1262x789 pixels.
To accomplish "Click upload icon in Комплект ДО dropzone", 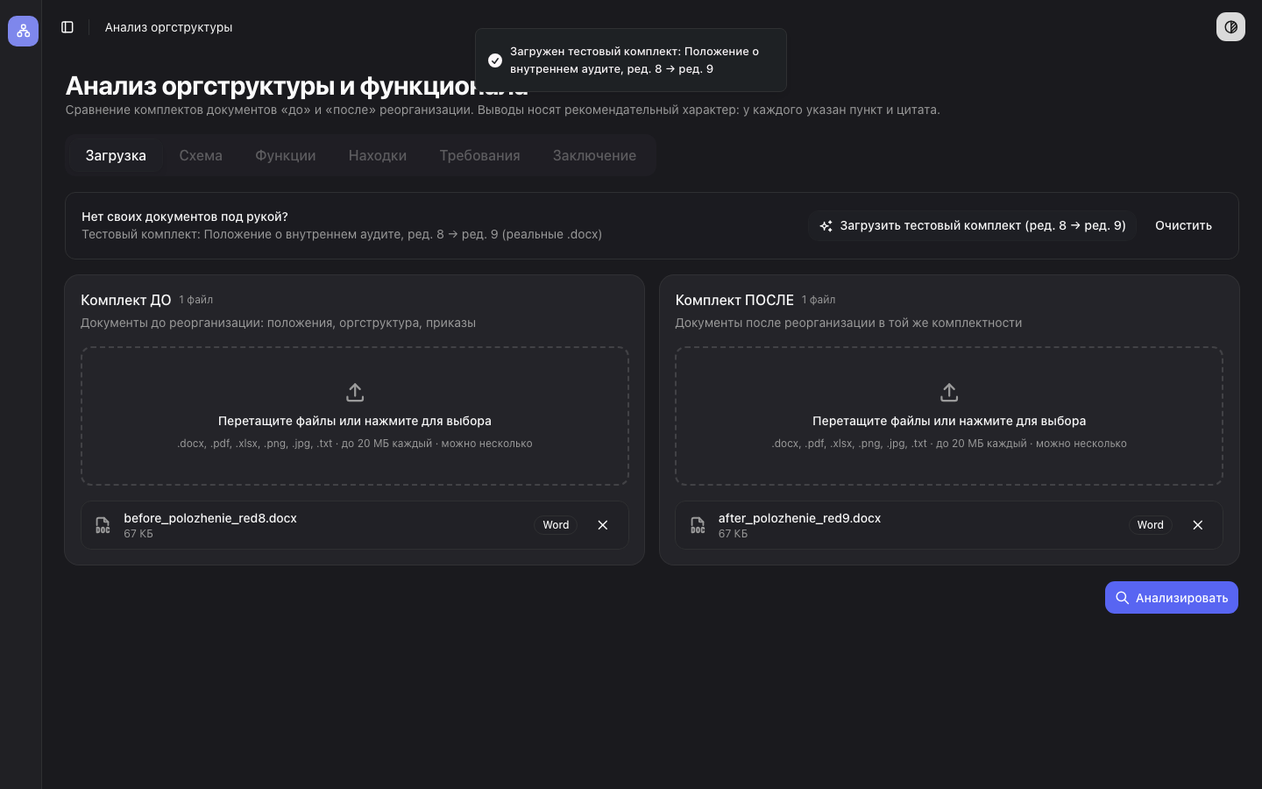I will coord(355,392).
